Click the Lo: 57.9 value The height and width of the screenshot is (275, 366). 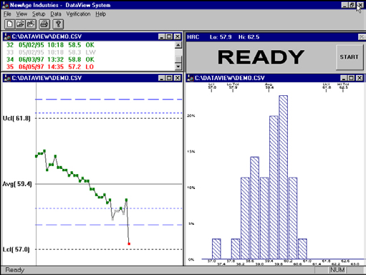coord(221,37)
